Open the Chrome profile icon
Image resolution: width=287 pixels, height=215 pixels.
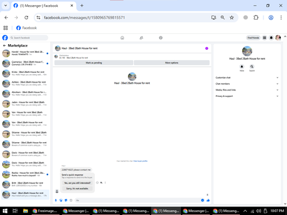(x=271, y=18)
